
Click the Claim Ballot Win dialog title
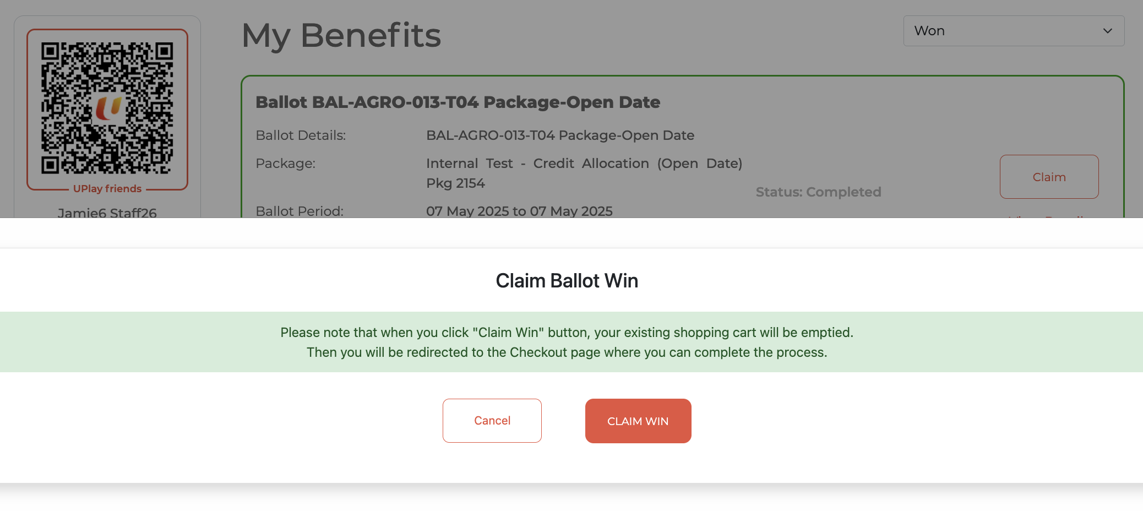(x=567, y=281)
